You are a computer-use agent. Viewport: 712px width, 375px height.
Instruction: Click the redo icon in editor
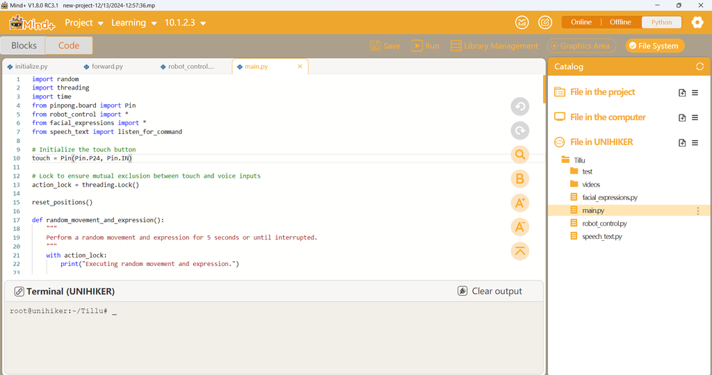pyautogui.click(x=520, y=131)
